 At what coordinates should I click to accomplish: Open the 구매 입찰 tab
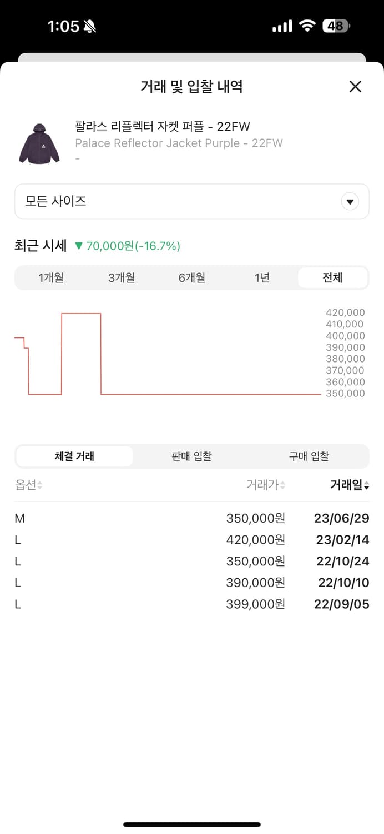309,455
